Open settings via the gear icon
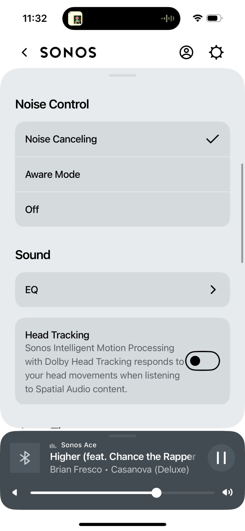245x531 pixels. [216, 52]
